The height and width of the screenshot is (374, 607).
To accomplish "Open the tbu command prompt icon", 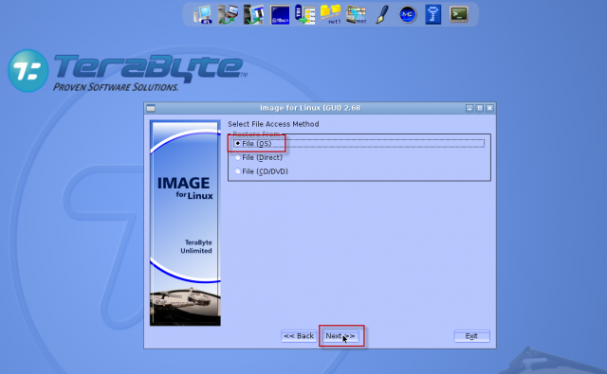I will tap(280, 15).
